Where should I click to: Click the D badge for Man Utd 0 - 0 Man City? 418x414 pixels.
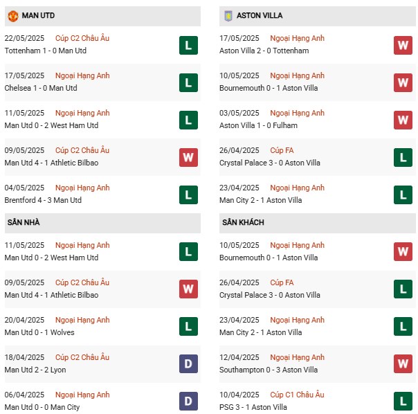click(188, 401)
